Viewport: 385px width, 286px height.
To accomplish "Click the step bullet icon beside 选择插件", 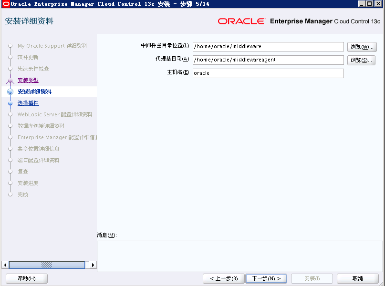I will (10, 103).
